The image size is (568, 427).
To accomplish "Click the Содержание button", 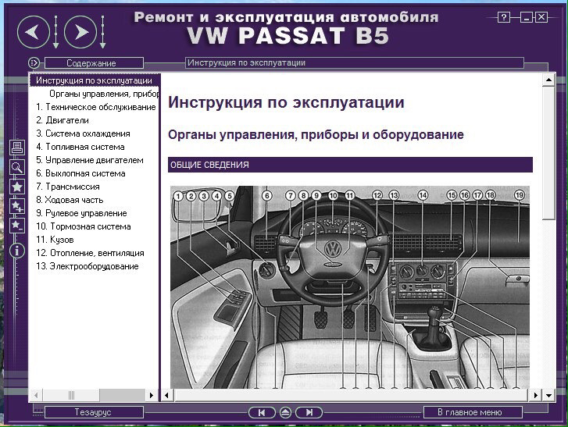I will (94, 63).
